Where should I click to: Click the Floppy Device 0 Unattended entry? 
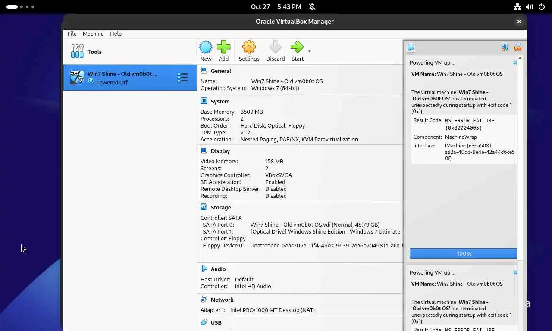326,245
